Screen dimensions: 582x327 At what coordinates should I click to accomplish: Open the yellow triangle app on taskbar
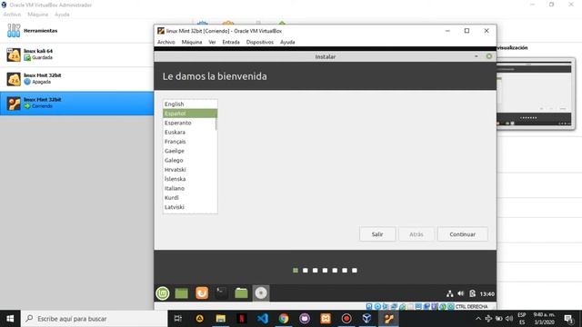click(200, 319)
